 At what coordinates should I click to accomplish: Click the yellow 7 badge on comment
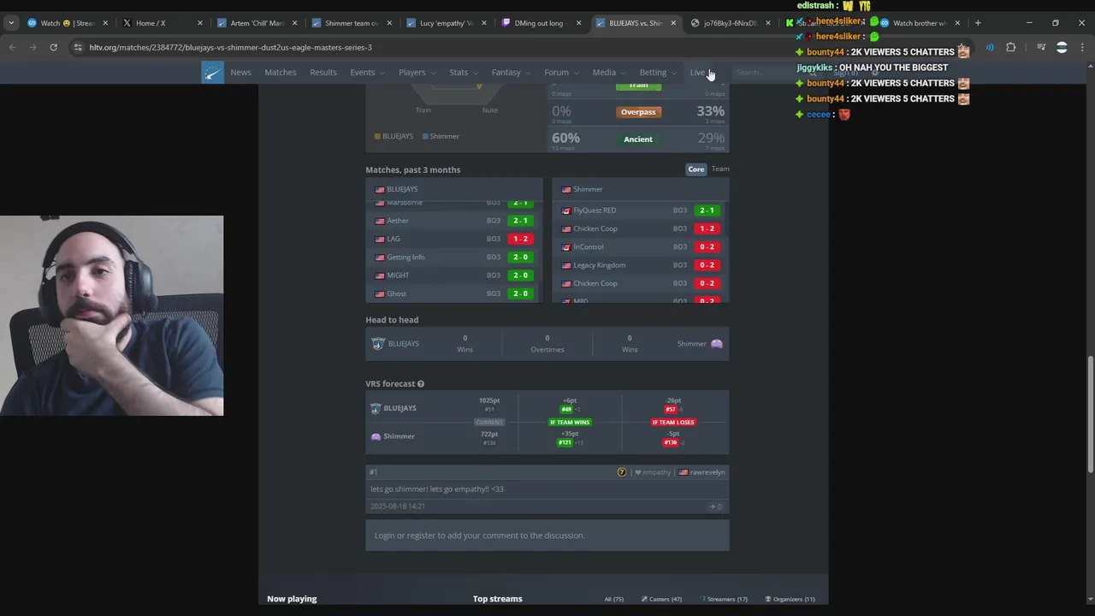pyautogui.click(x=622, y=472)
